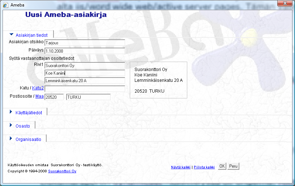Expand the Käyttäjätiedot section arrow
This screenshot has width=295, height=186.
click(11, 112)
